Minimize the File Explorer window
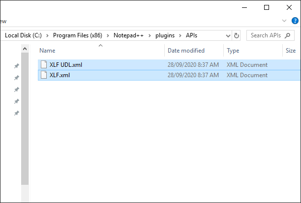 pos(244,7)
